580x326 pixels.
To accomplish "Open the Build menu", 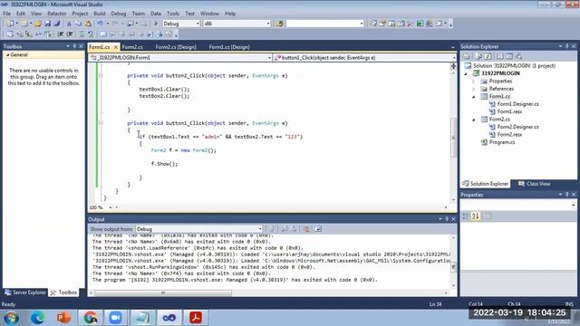I will tap(100, 14).
